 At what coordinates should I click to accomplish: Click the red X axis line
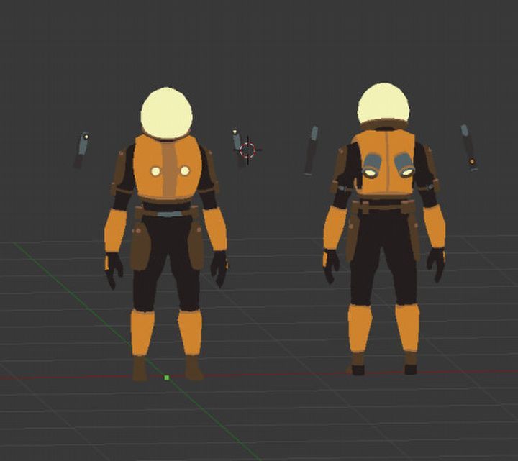[288, 374]
